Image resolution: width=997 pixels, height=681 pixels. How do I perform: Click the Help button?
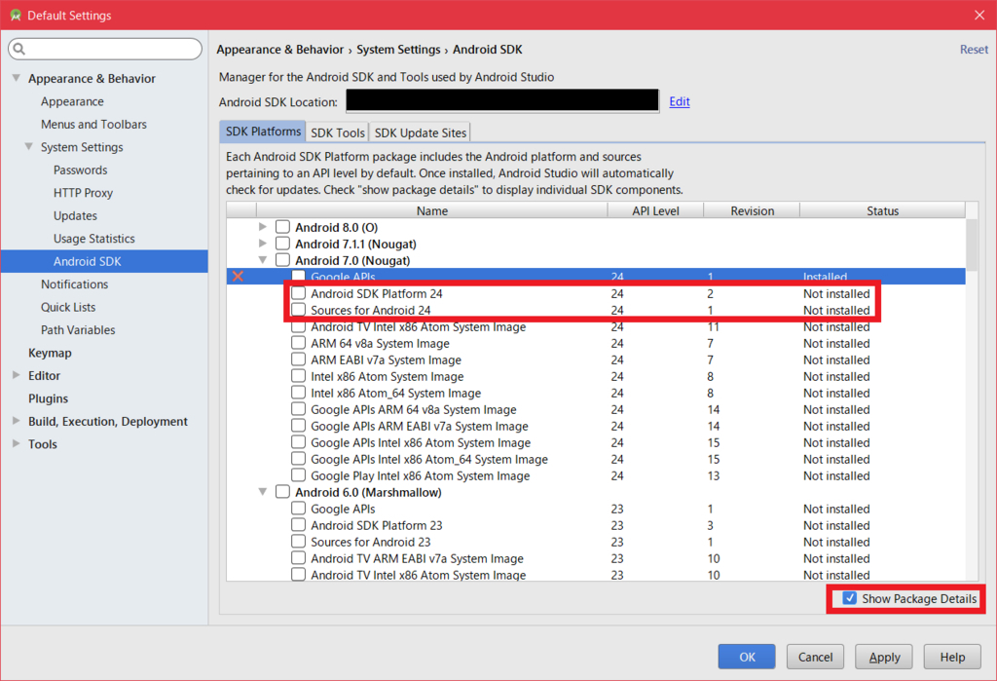(952, 657)
